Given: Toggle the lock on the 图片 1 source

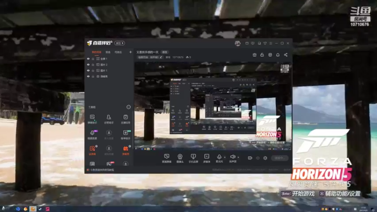Looking at the screenshot, I should pos(93,70).
